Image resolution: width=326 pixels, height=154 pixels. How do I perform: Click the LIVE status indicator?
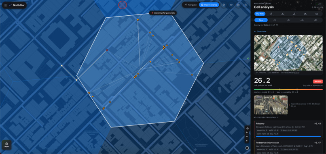coord(319,4)
